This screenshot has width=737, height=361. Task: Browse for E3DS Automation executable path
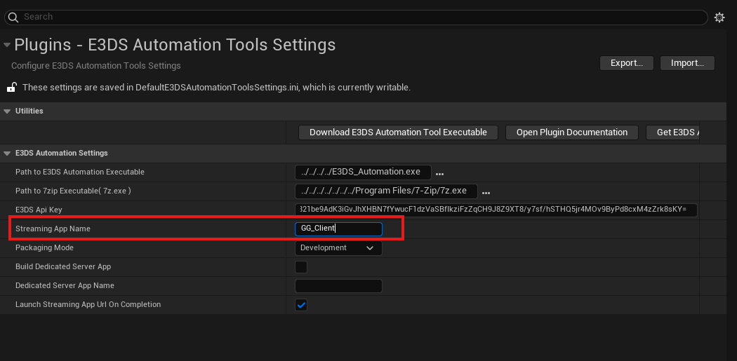click(440, 173)
